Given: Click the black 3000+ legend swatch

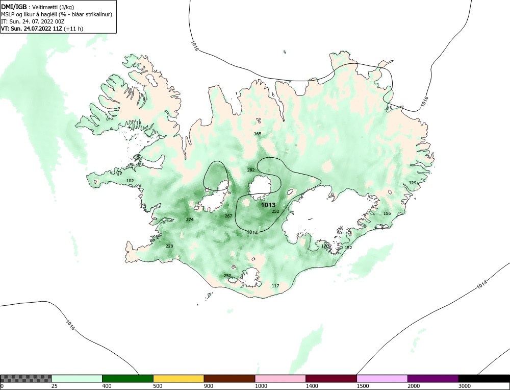Looking at the screenshot, I should click(484, 379).
